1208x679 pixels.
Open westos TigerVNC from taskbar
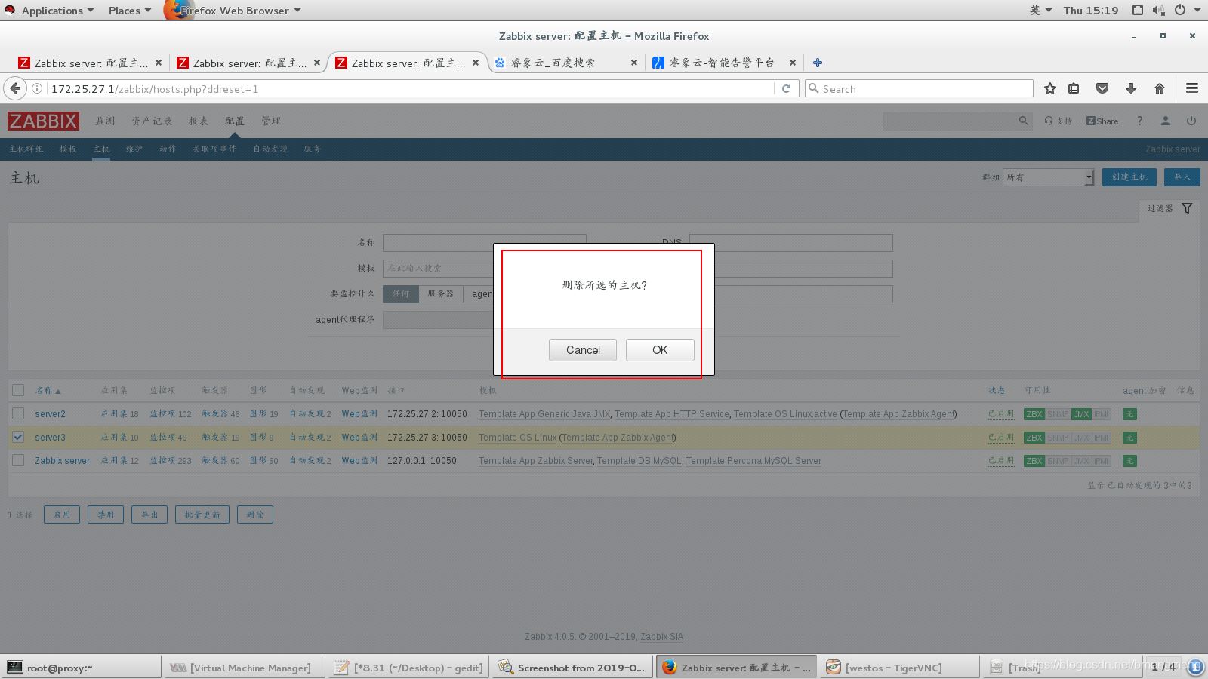(898, 668)
